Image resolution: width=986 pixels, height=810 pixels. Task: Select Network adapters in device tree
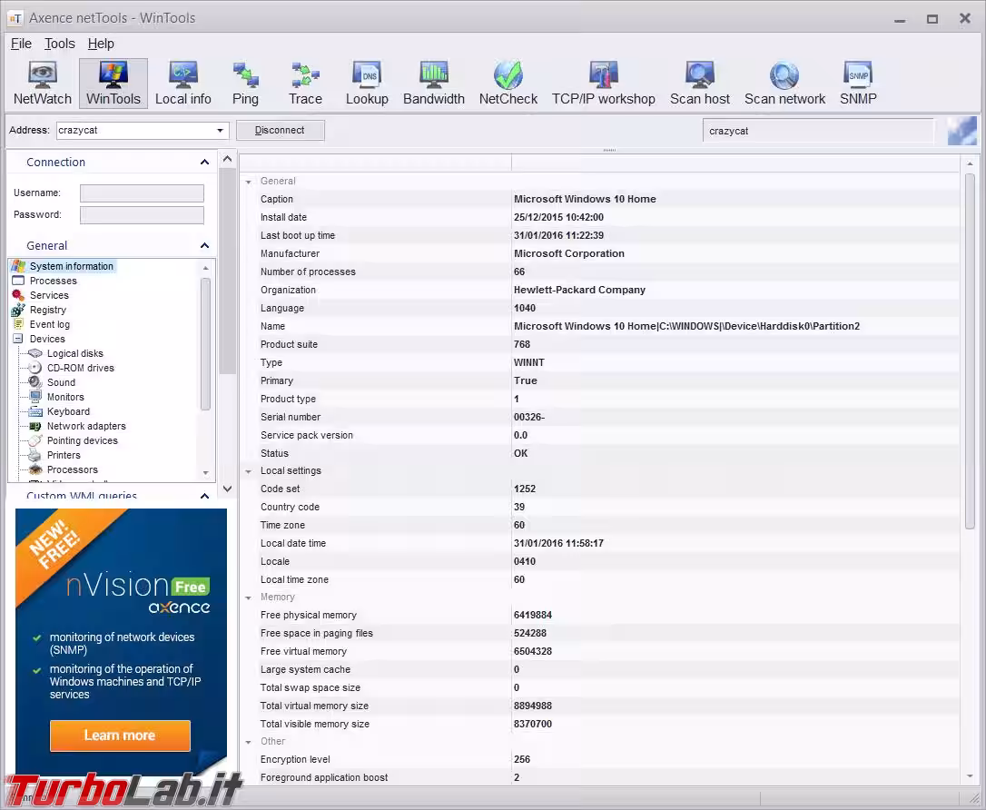[86, 426]
